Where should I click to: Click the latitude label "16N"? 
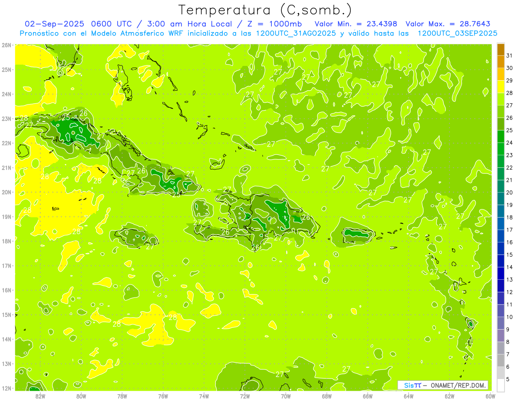point(6,290)
